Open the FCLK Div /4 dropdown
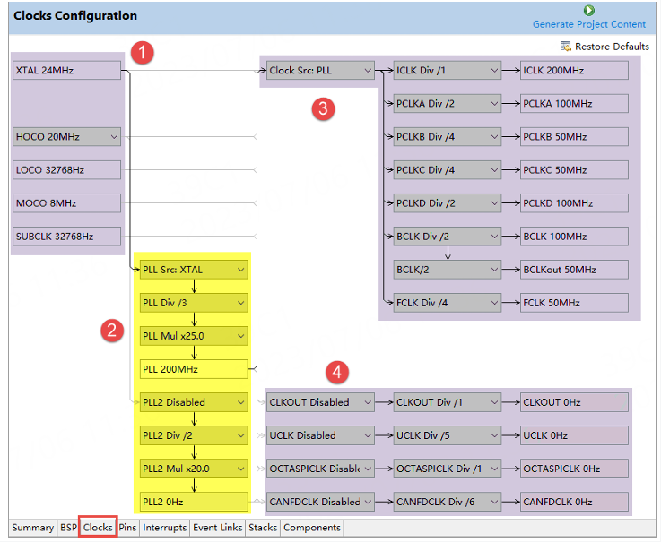Screen dimensions: 661x542 pyautogui.click(x=447, y=303)
